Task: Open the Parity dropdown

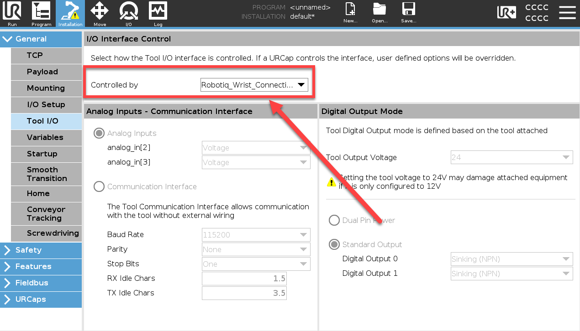Action: [256, 249]
